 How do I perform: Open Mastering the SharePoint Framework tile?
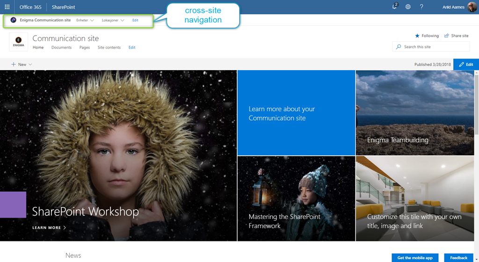(x=296, y=198)
